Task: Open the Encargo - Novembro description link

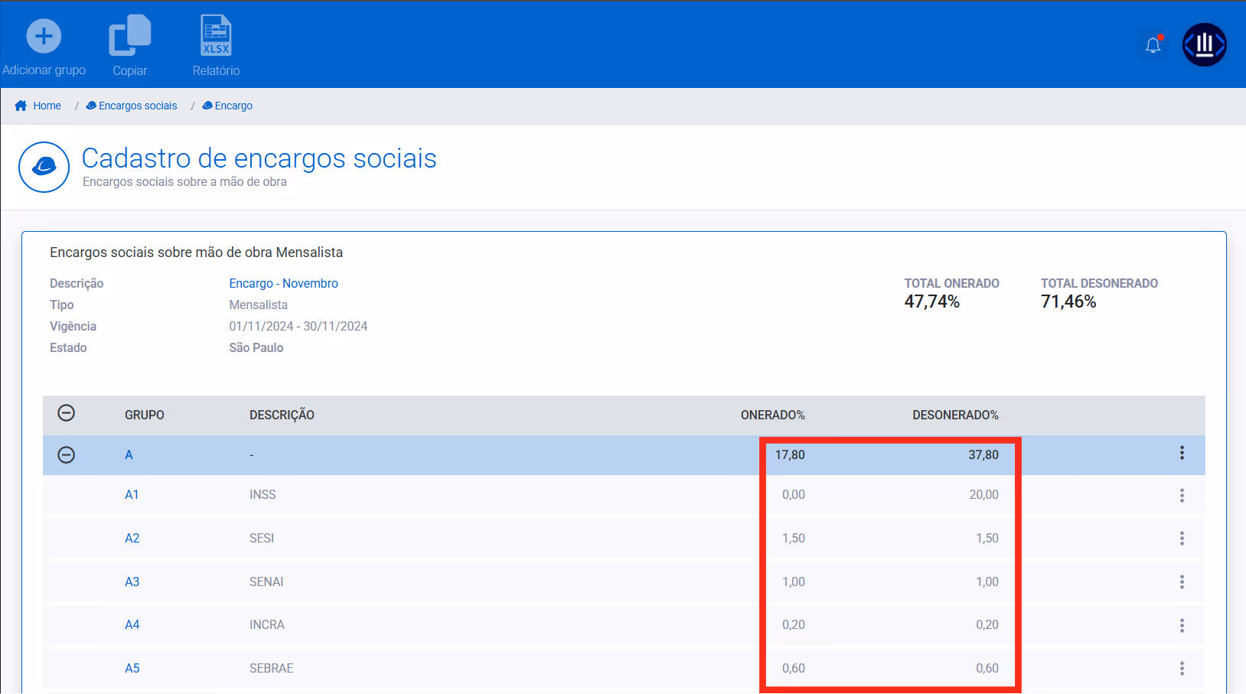Action: coord(284,283)
